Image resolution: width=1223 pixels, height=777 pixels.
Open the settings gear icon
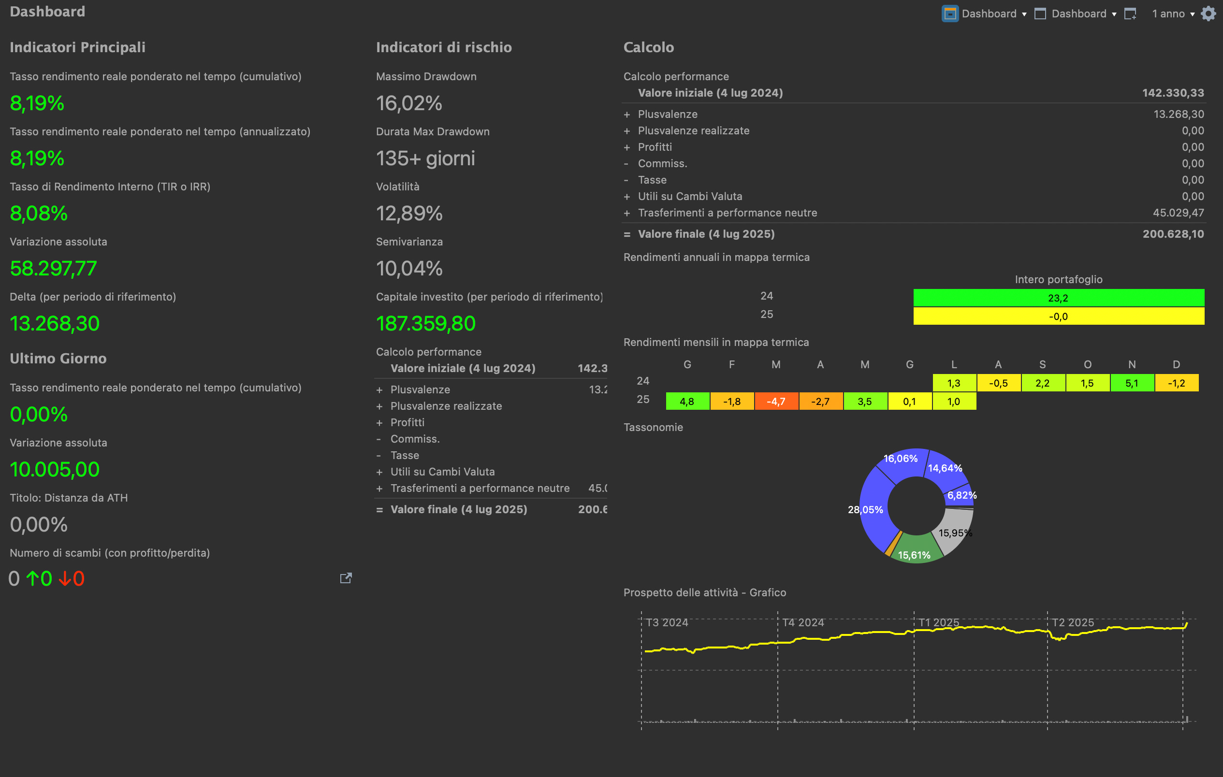tap(1208, 14)
